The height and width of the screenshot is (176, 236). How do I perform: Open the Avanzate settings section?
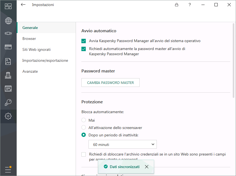(x=30, y=71)
